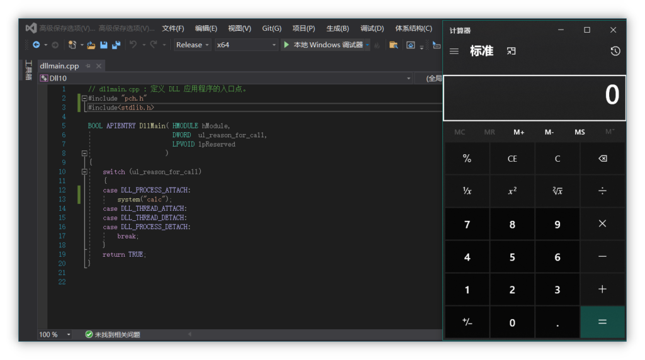Image resolution: width=645 pixels, height=360 pixels.
Task: Click the calculator display showing 0
Action: click(x=534, y=98)
